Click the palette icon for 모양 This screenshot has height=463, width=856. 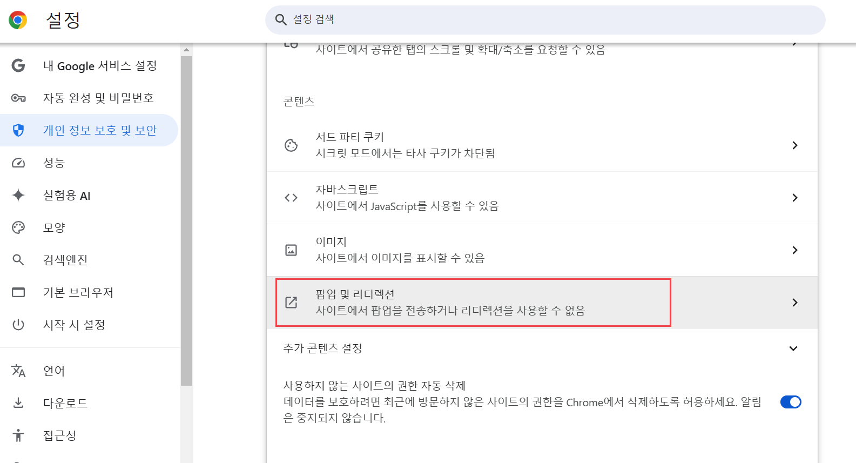(x=18, y=227)
